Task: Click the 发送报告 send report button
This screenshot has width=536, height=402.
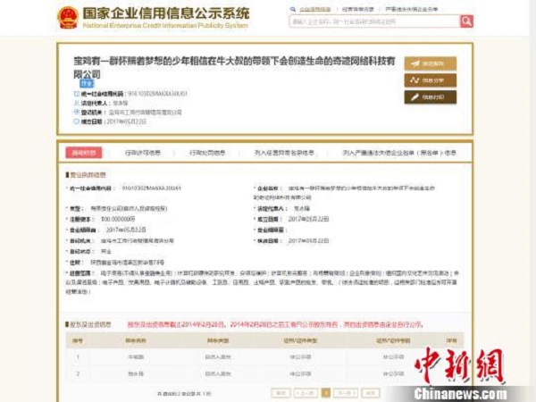Action: 430,64
